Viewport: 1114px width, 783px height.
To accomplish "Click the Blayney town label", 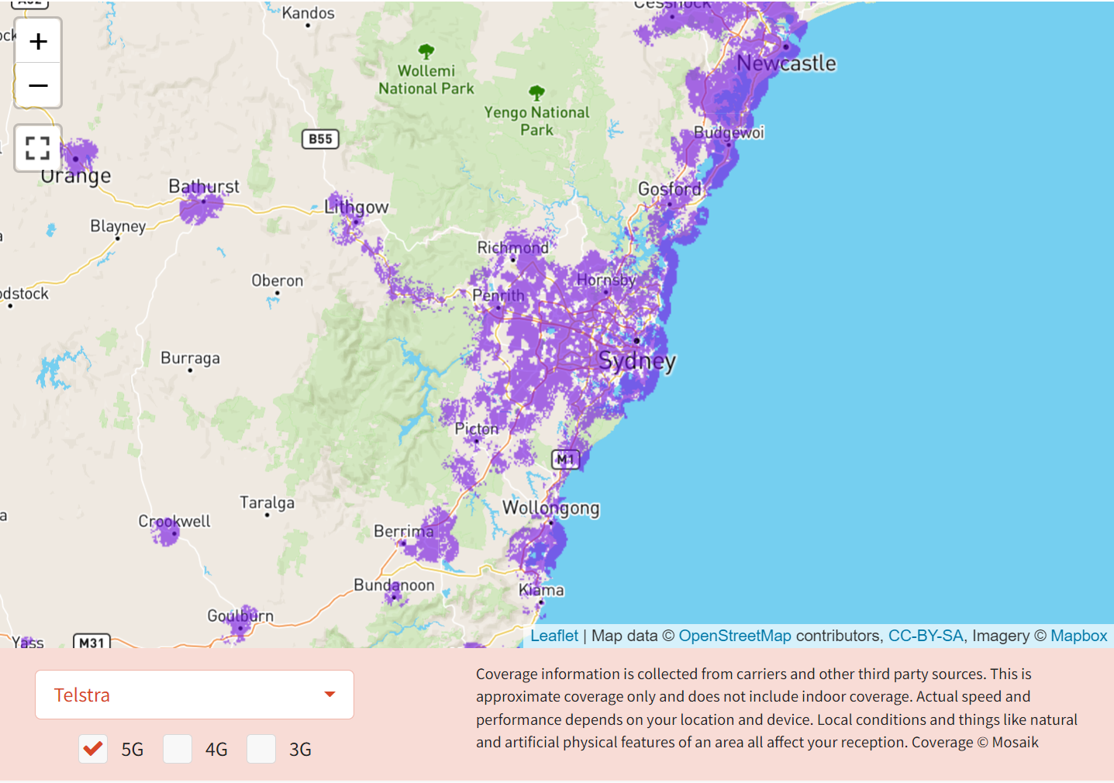I will (118, 226).
